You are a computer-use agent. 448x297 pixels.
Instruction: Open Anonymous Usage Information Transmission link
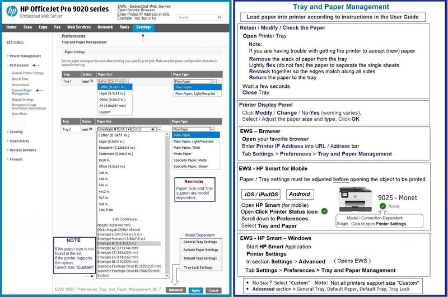pos(29,107)
